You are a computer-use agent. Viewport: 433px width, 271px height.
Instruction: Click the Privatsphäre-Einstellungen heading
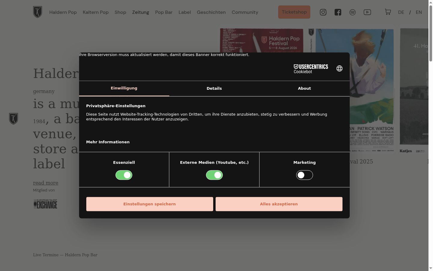(x=116, y=106)
